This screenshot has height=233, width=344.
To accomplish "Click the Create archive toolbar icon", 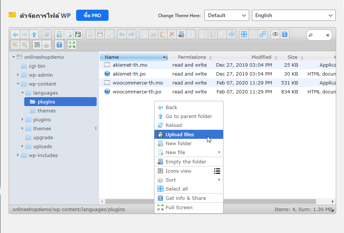I will (25, 45).
